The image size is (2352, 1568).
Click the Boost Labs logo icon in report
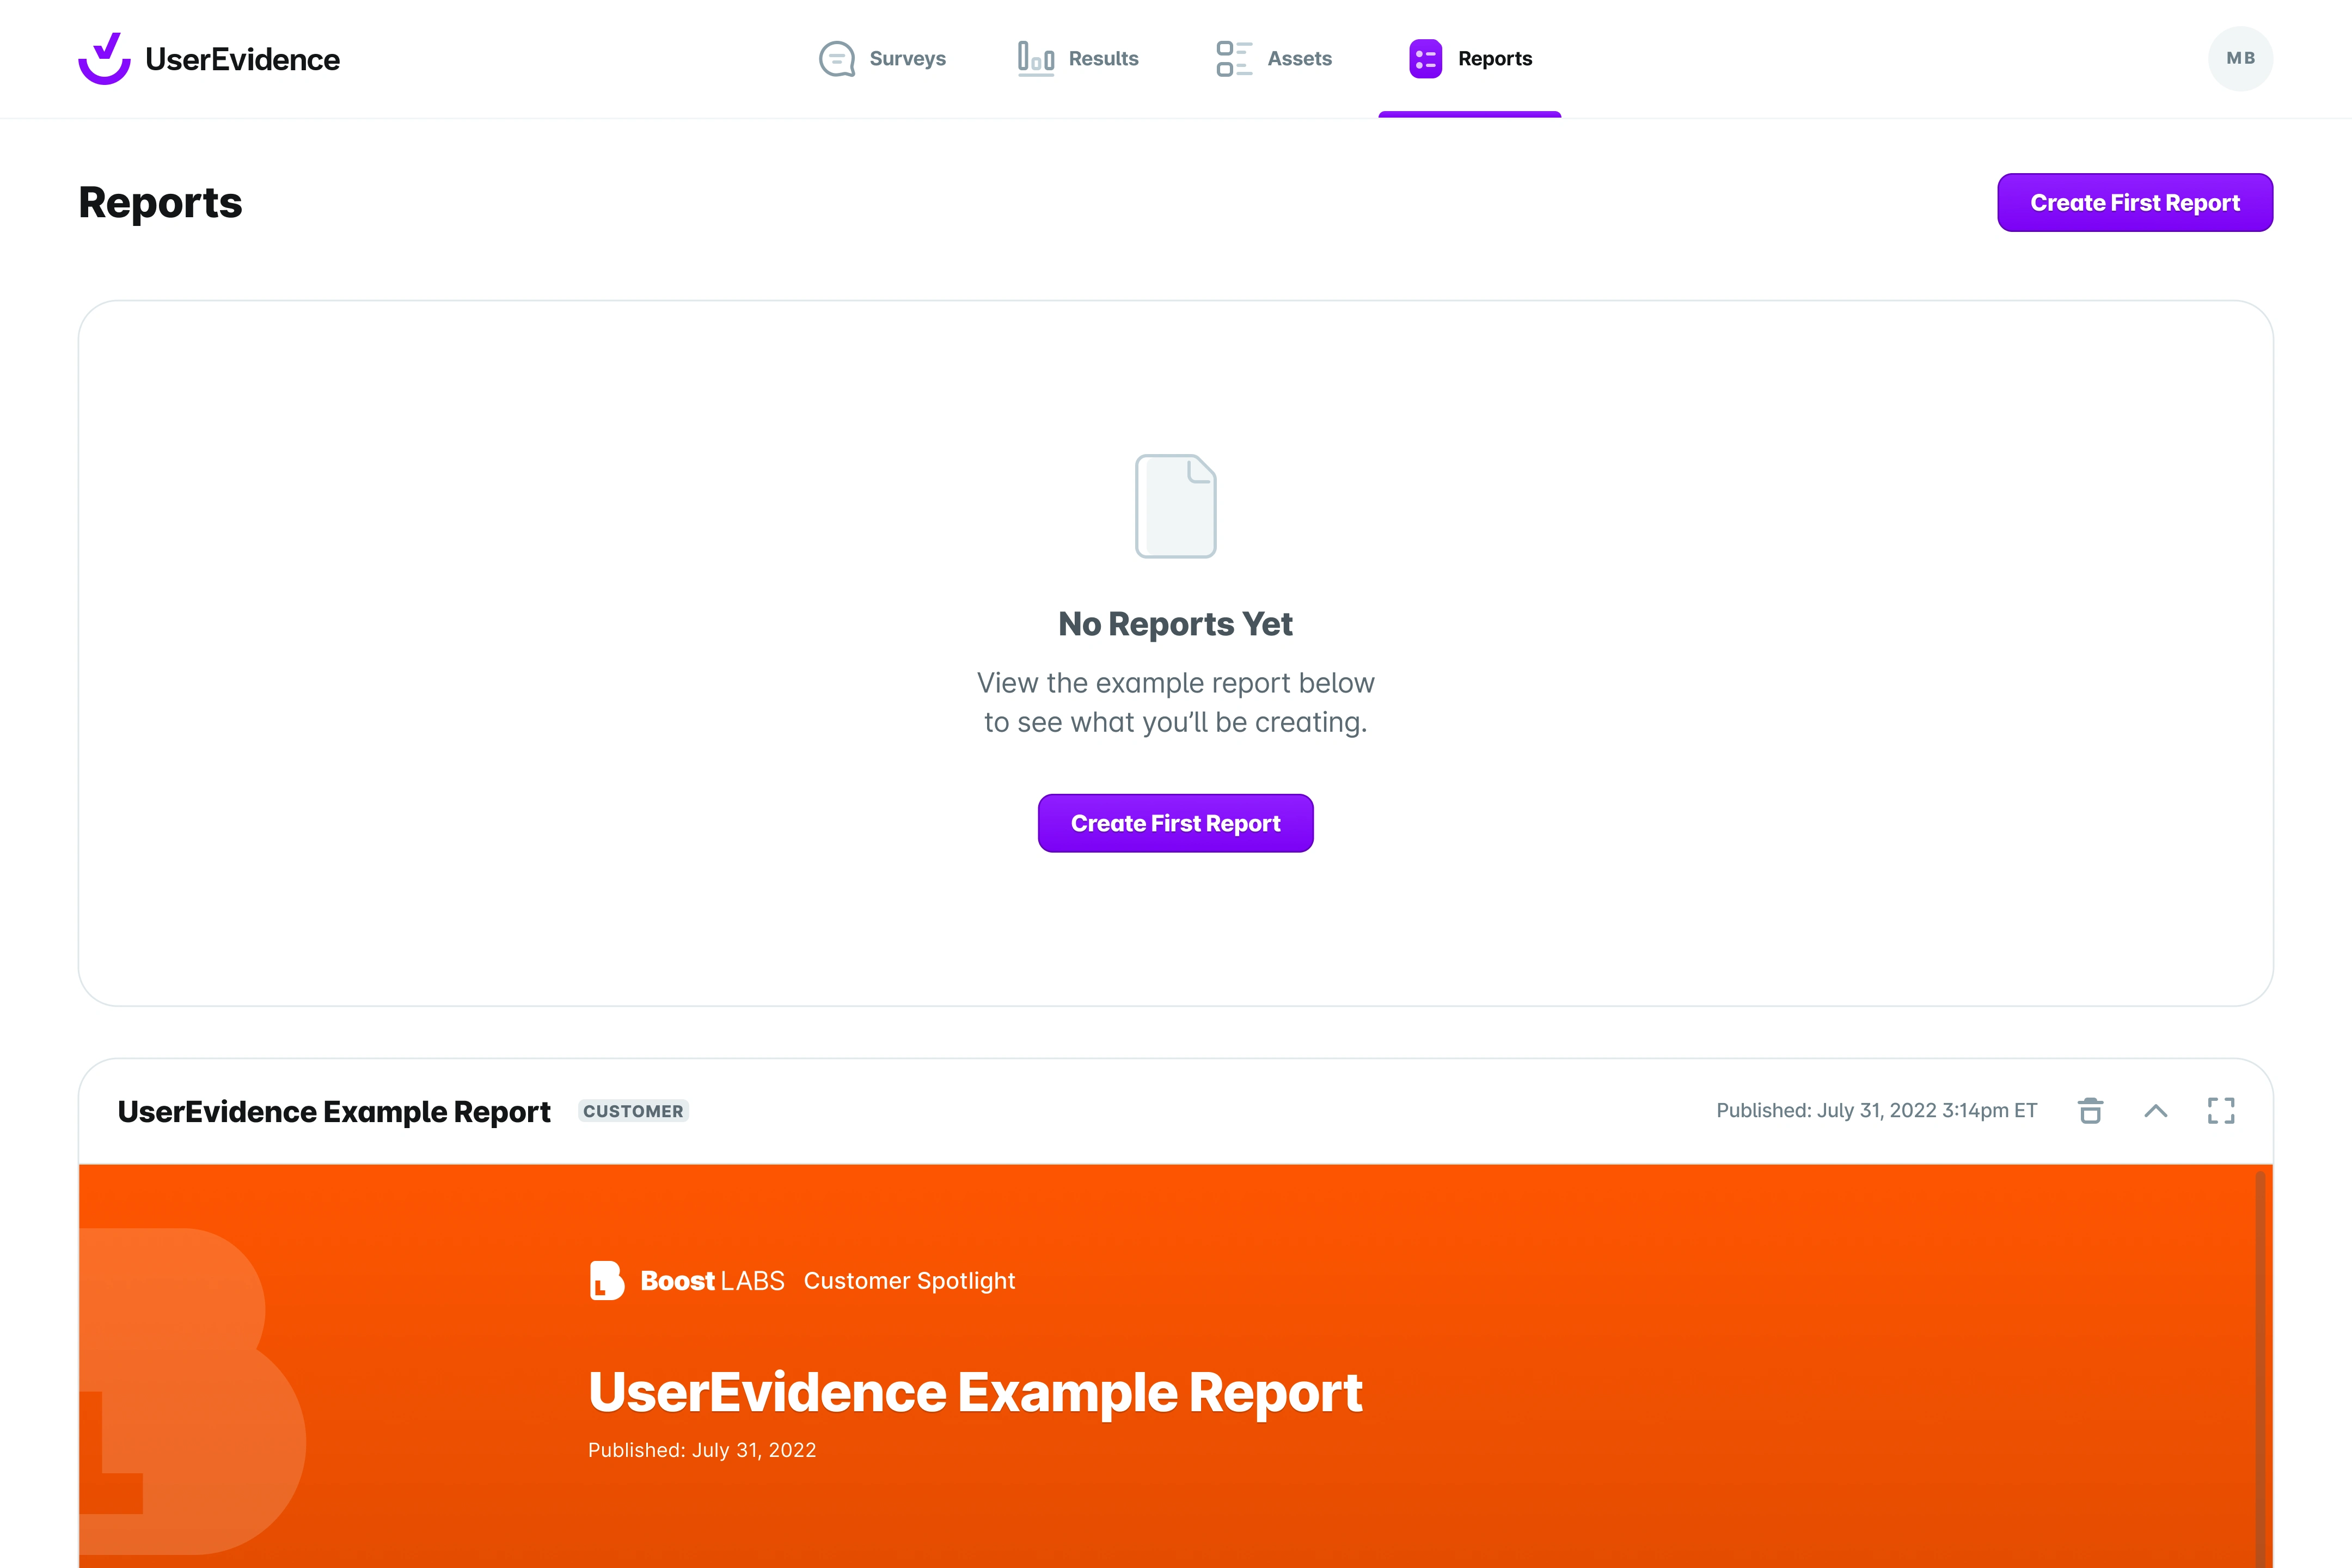pyautogui.click(x=606, y=1280)
